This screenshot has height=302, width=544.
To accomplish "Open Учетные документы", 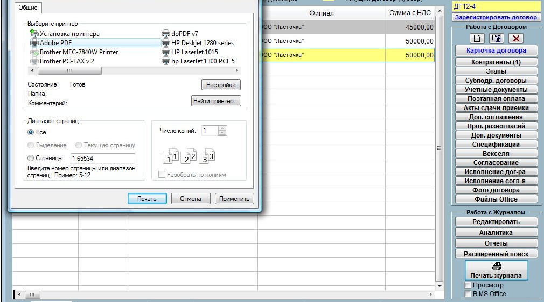I will [x=496, y=90].
